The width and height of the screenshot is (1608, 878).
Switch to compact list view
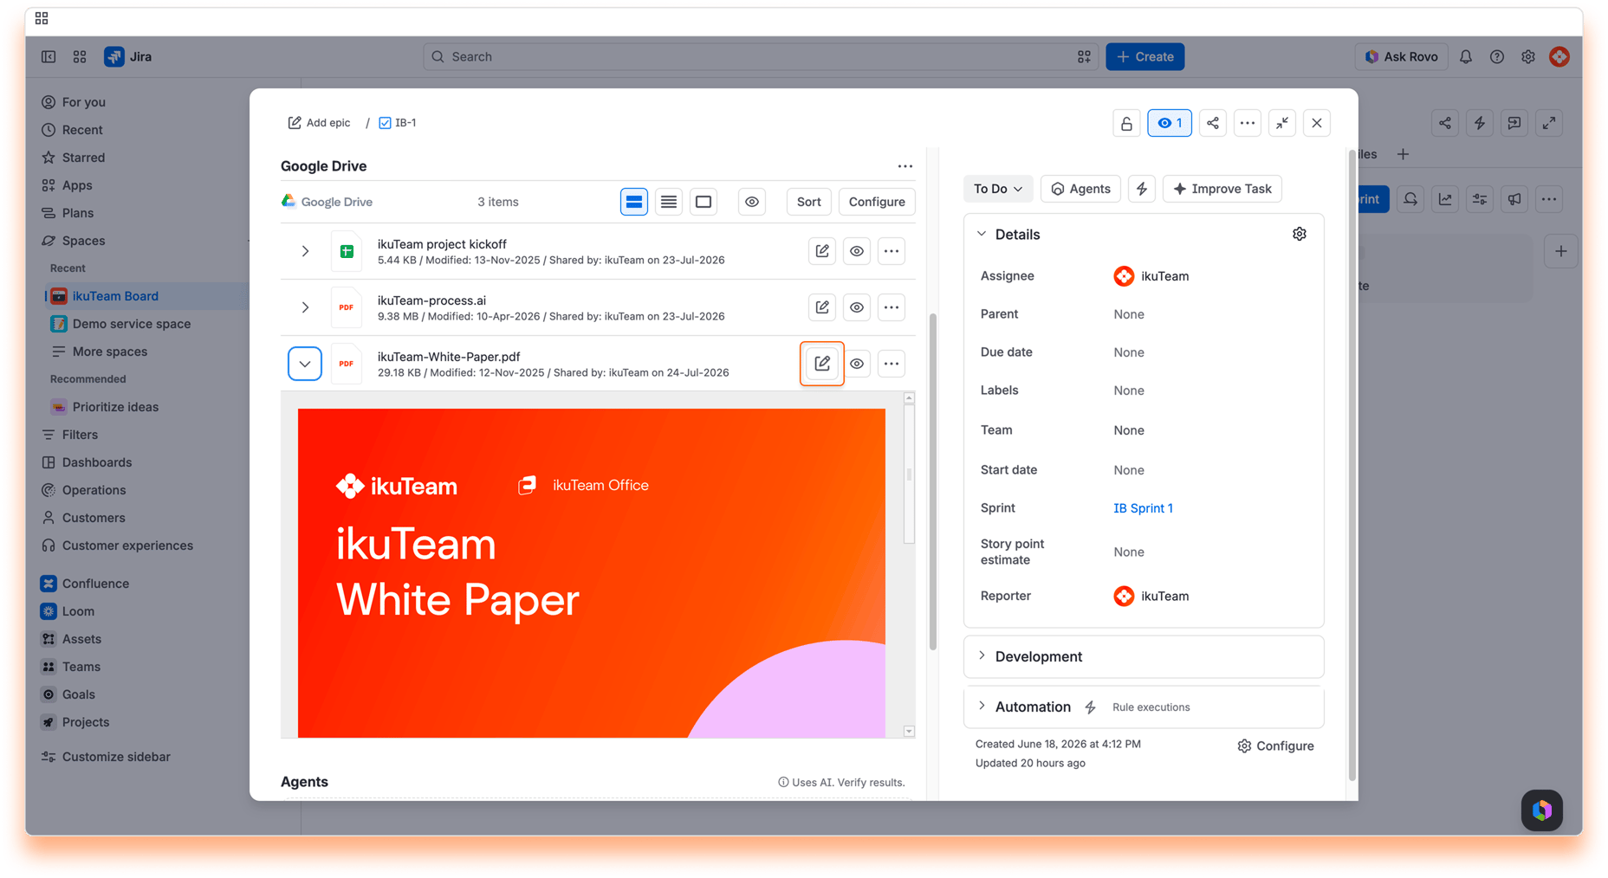tap(669, 202)
